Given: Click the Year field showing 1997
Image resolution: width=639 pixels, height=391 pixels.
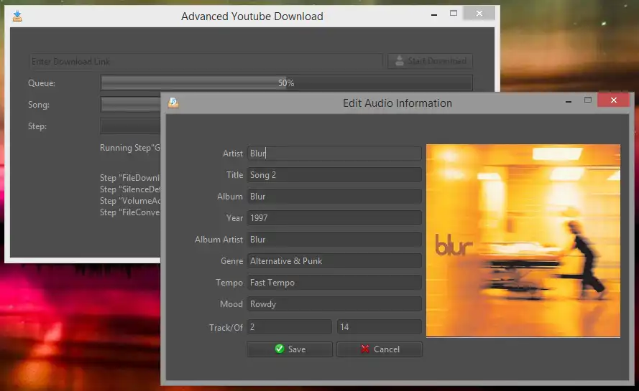Looking at the screenshot, I should pyautogui.click(x=334, y=218).
